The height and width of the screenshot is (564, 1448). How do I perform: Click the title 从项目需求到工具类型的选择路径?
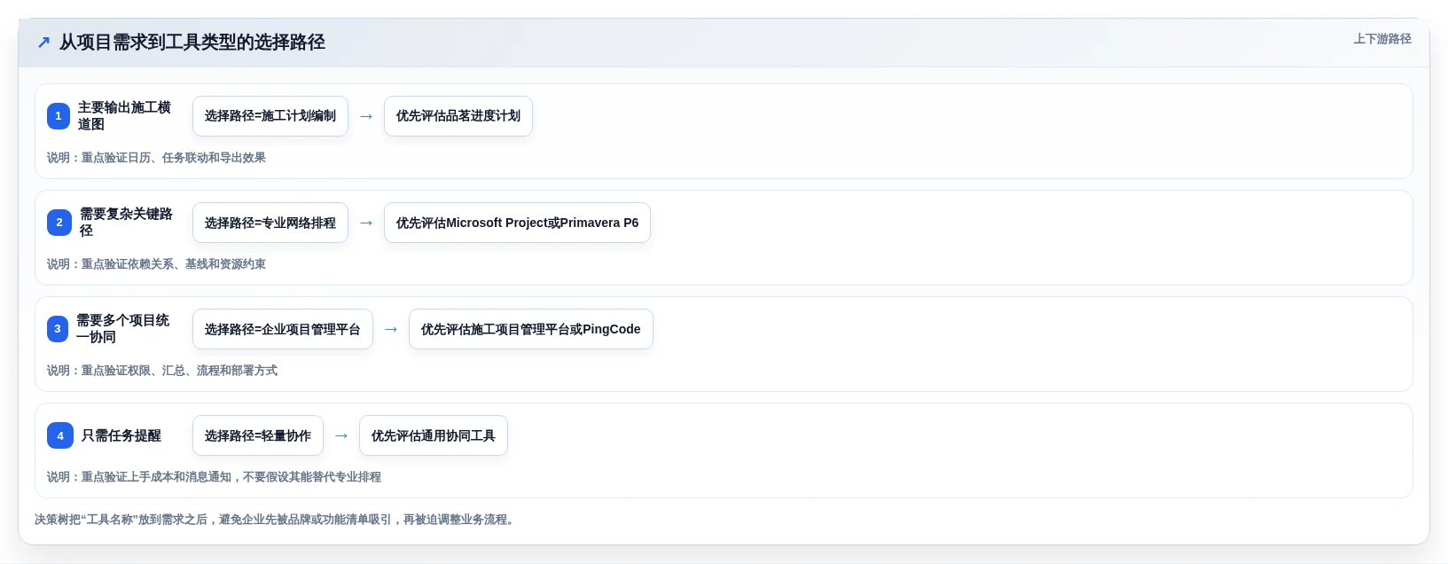point(192,43)
